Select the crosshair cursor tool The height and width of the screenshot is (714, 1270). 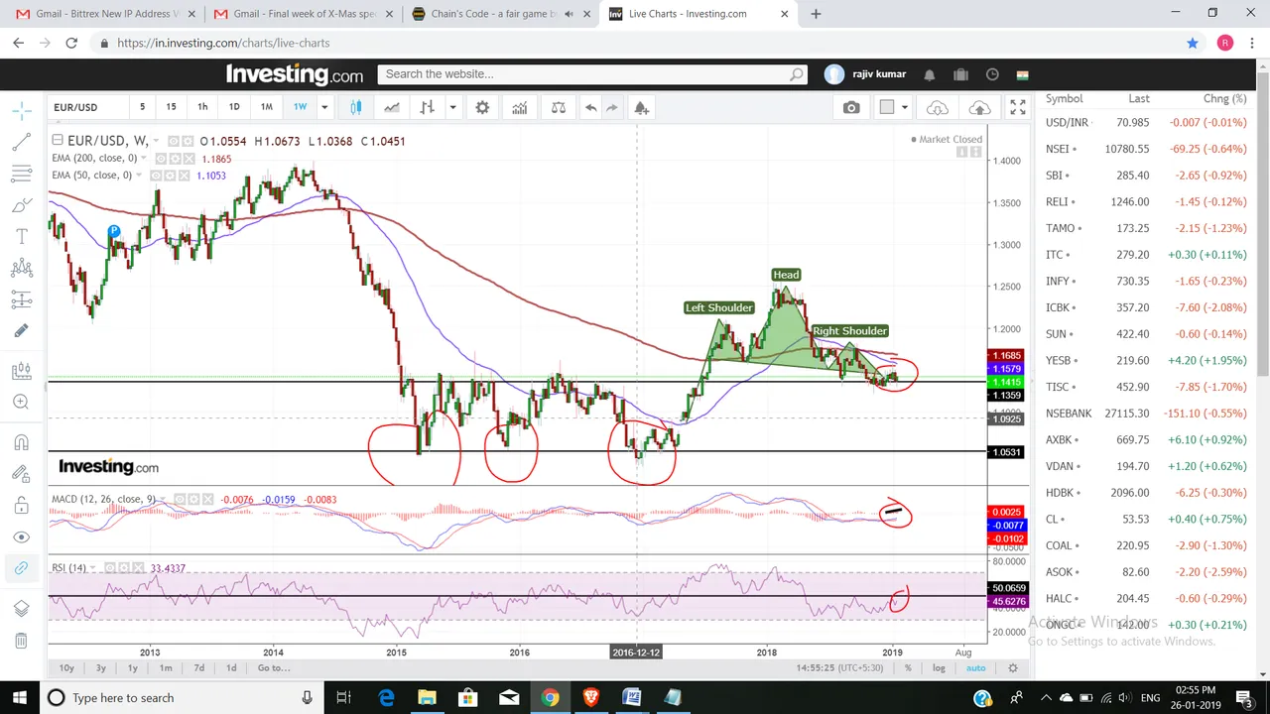pos(21,110)
